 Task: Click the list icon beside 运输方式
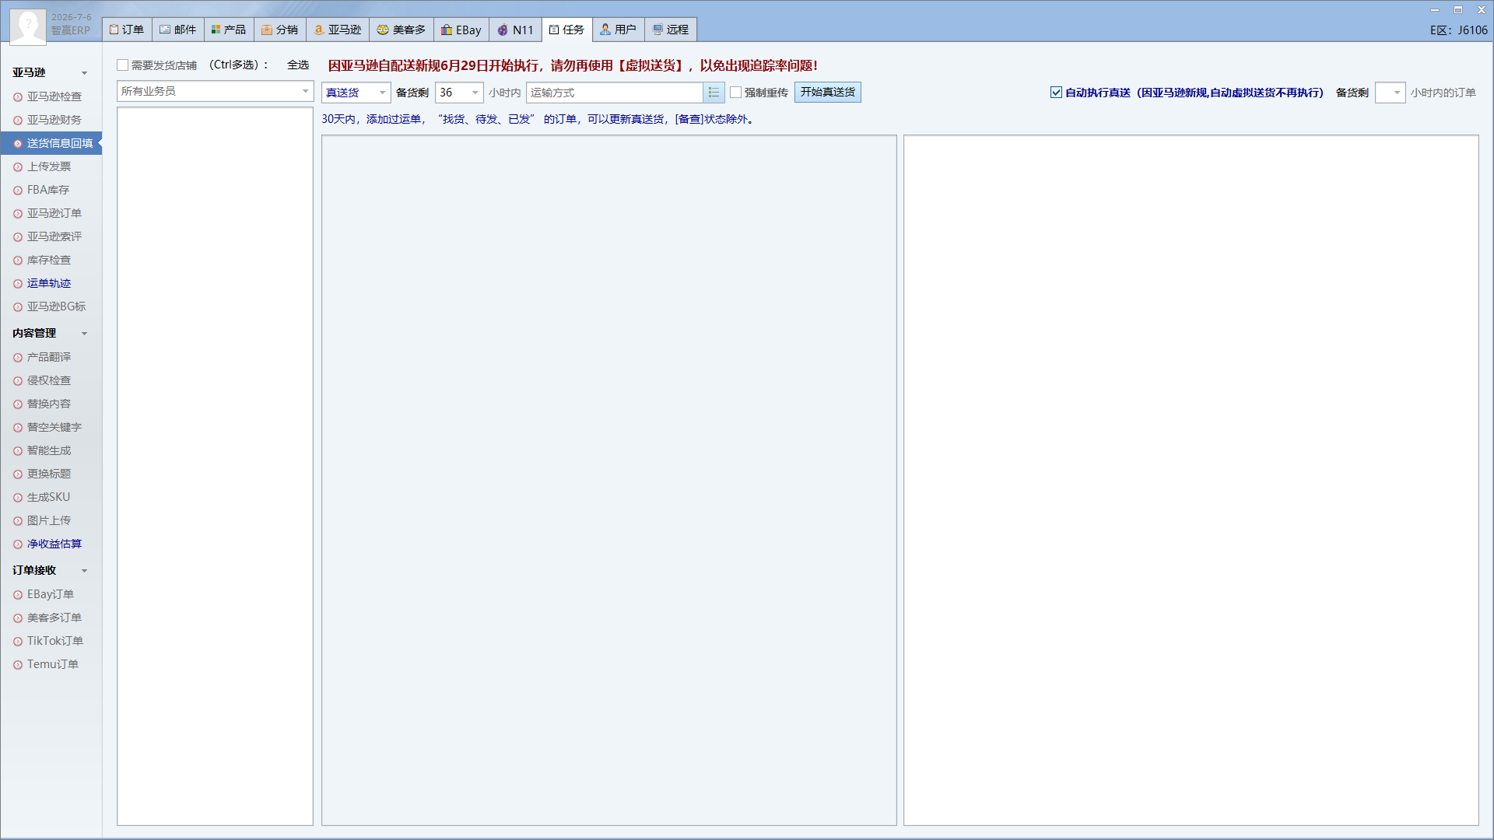(x=714, y=93)
